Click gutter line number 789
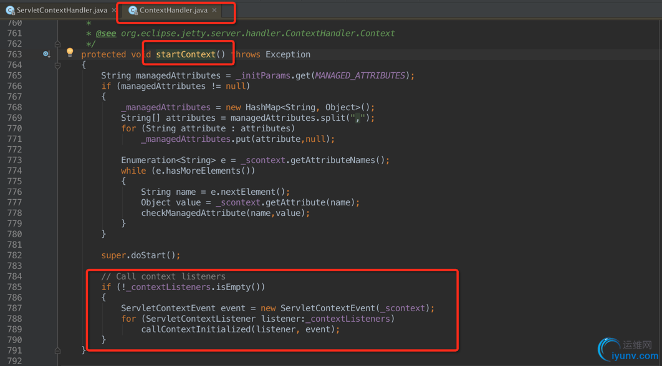662x366 pixels. click(14, 329)
